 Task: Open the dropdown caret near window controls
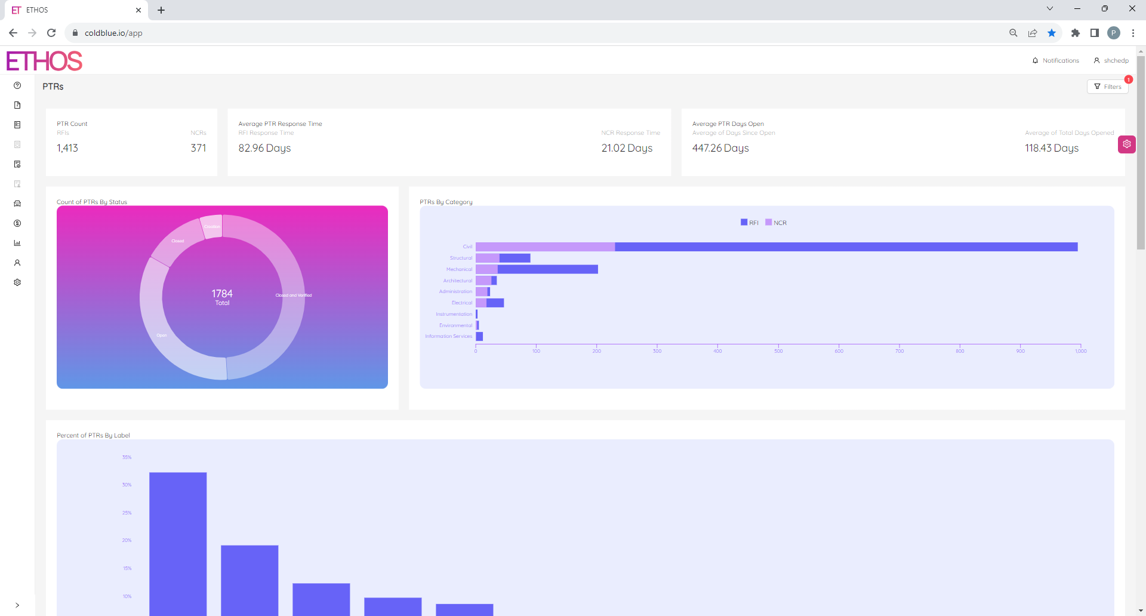pyautogui.click(x=1049, y=8)
